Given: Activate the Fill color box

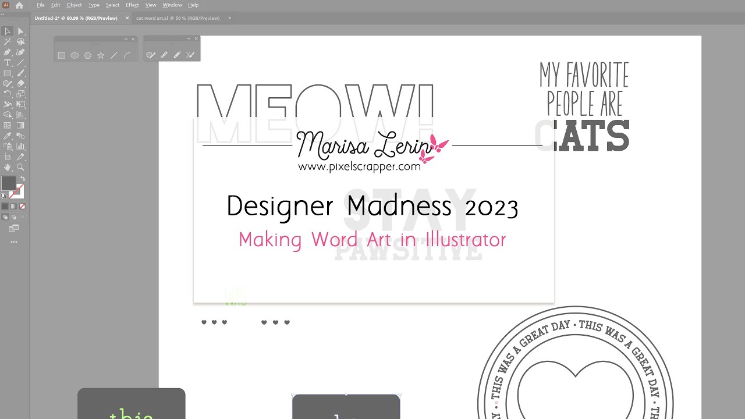Looking at the screenshot, I should [8, 183].
